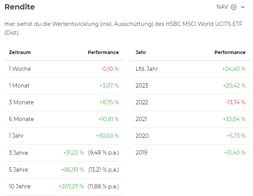Click the 3 Jahre annualized 9,48 % p.a.
The image size is (253, 196).
103,153
